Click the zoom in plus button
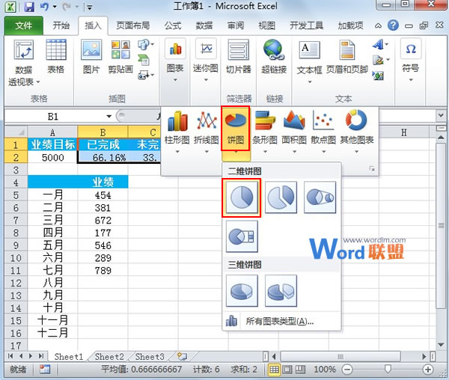 tap(428, 370)
